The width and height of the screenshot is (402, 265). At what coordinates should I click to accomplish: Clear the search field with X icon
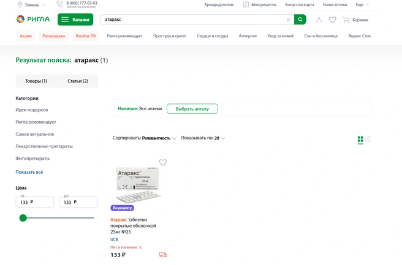click(x=288, y=20)
